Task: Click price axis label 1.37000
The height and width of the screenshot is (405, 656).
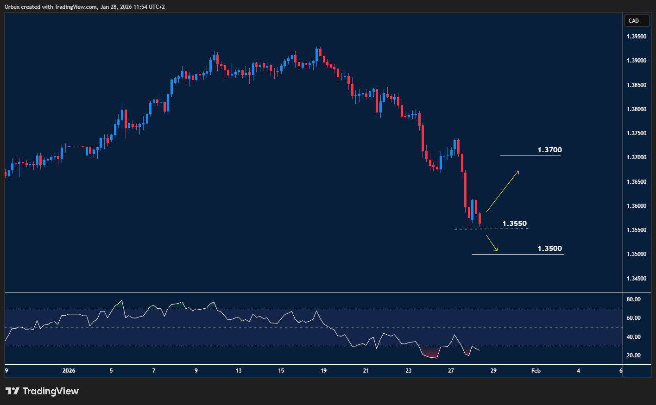Action: pyautogui.click(x=637, y=157)
